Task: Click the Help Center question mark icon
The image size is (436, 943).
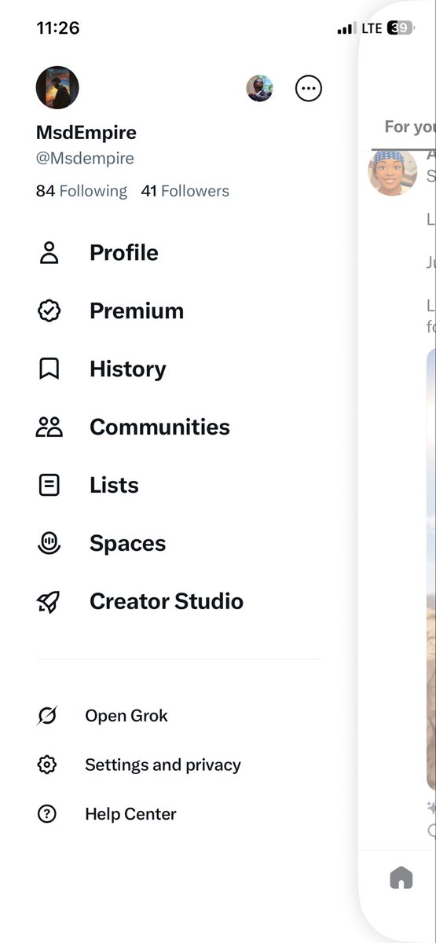Action: tap(47, 814)
